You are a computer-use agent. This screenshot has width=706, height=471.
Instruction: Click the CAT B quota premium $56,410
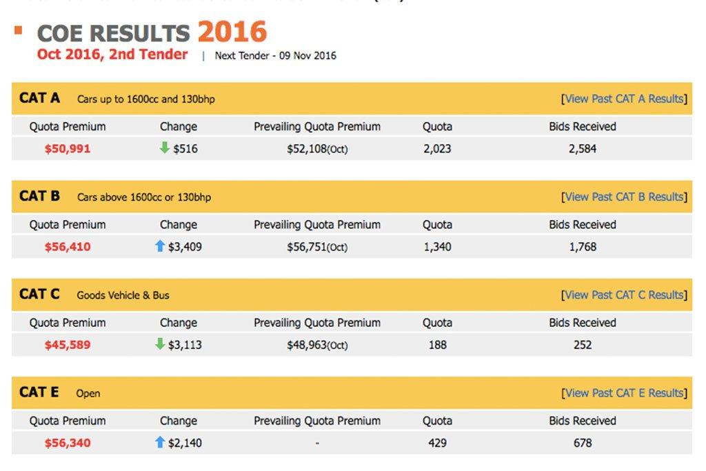[x=68, y=247]
